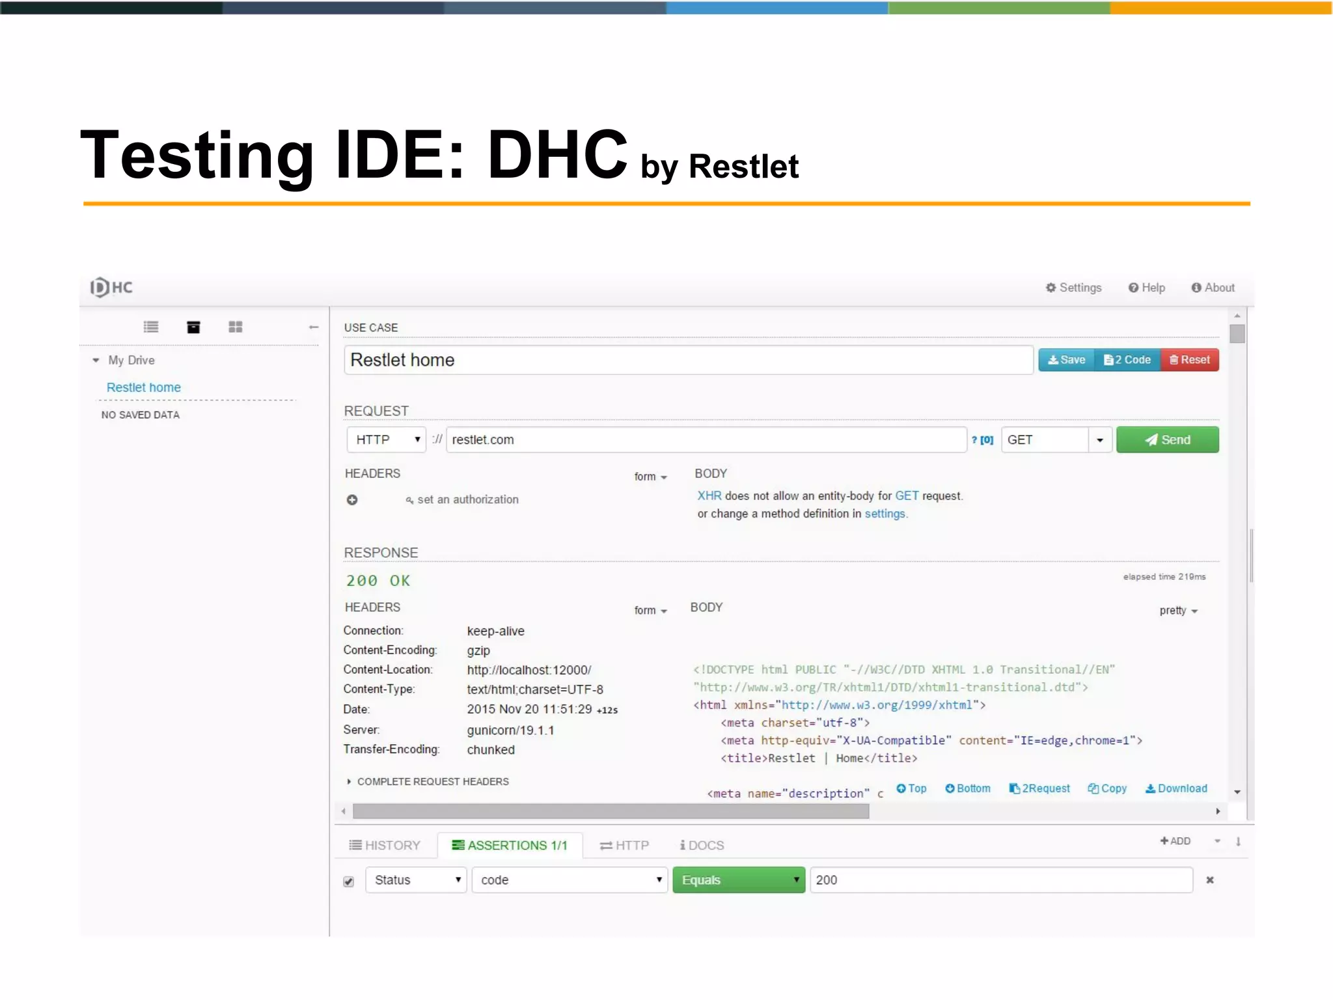Click vertical scrollbar down arrow
This screenshot has width=1333, height=1000.
(1237, 792)
